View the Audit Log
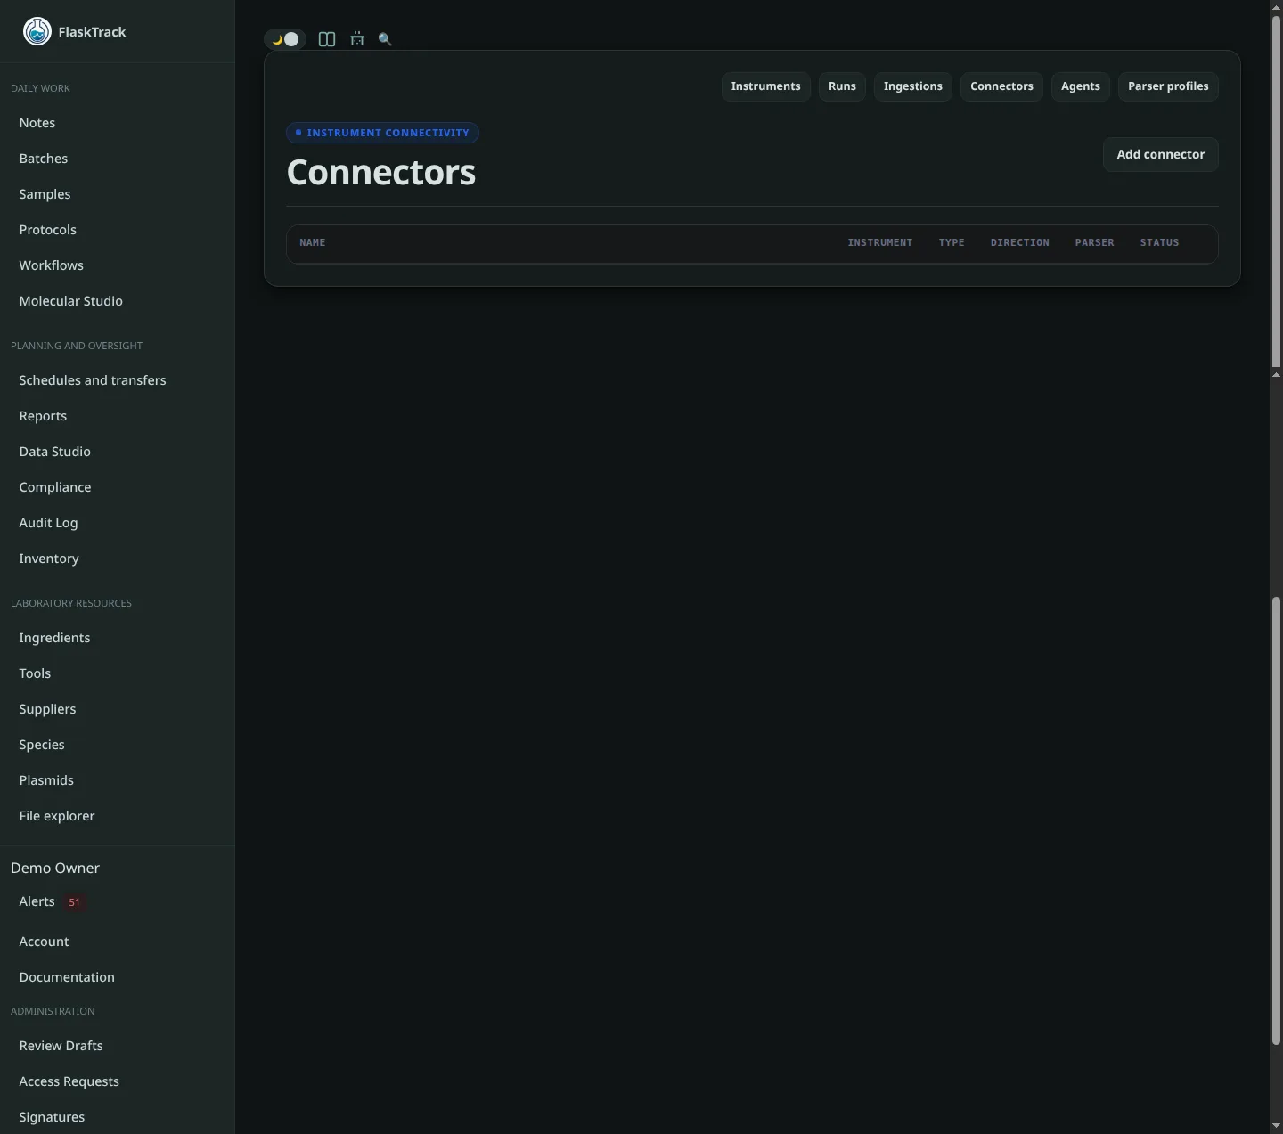 coord(117,523)
